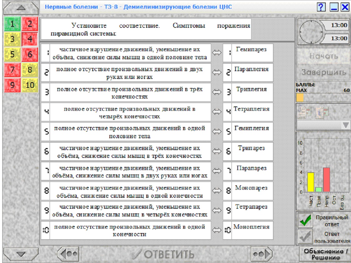Minimize the test window

pyautogui.click(x=334, y=7)
